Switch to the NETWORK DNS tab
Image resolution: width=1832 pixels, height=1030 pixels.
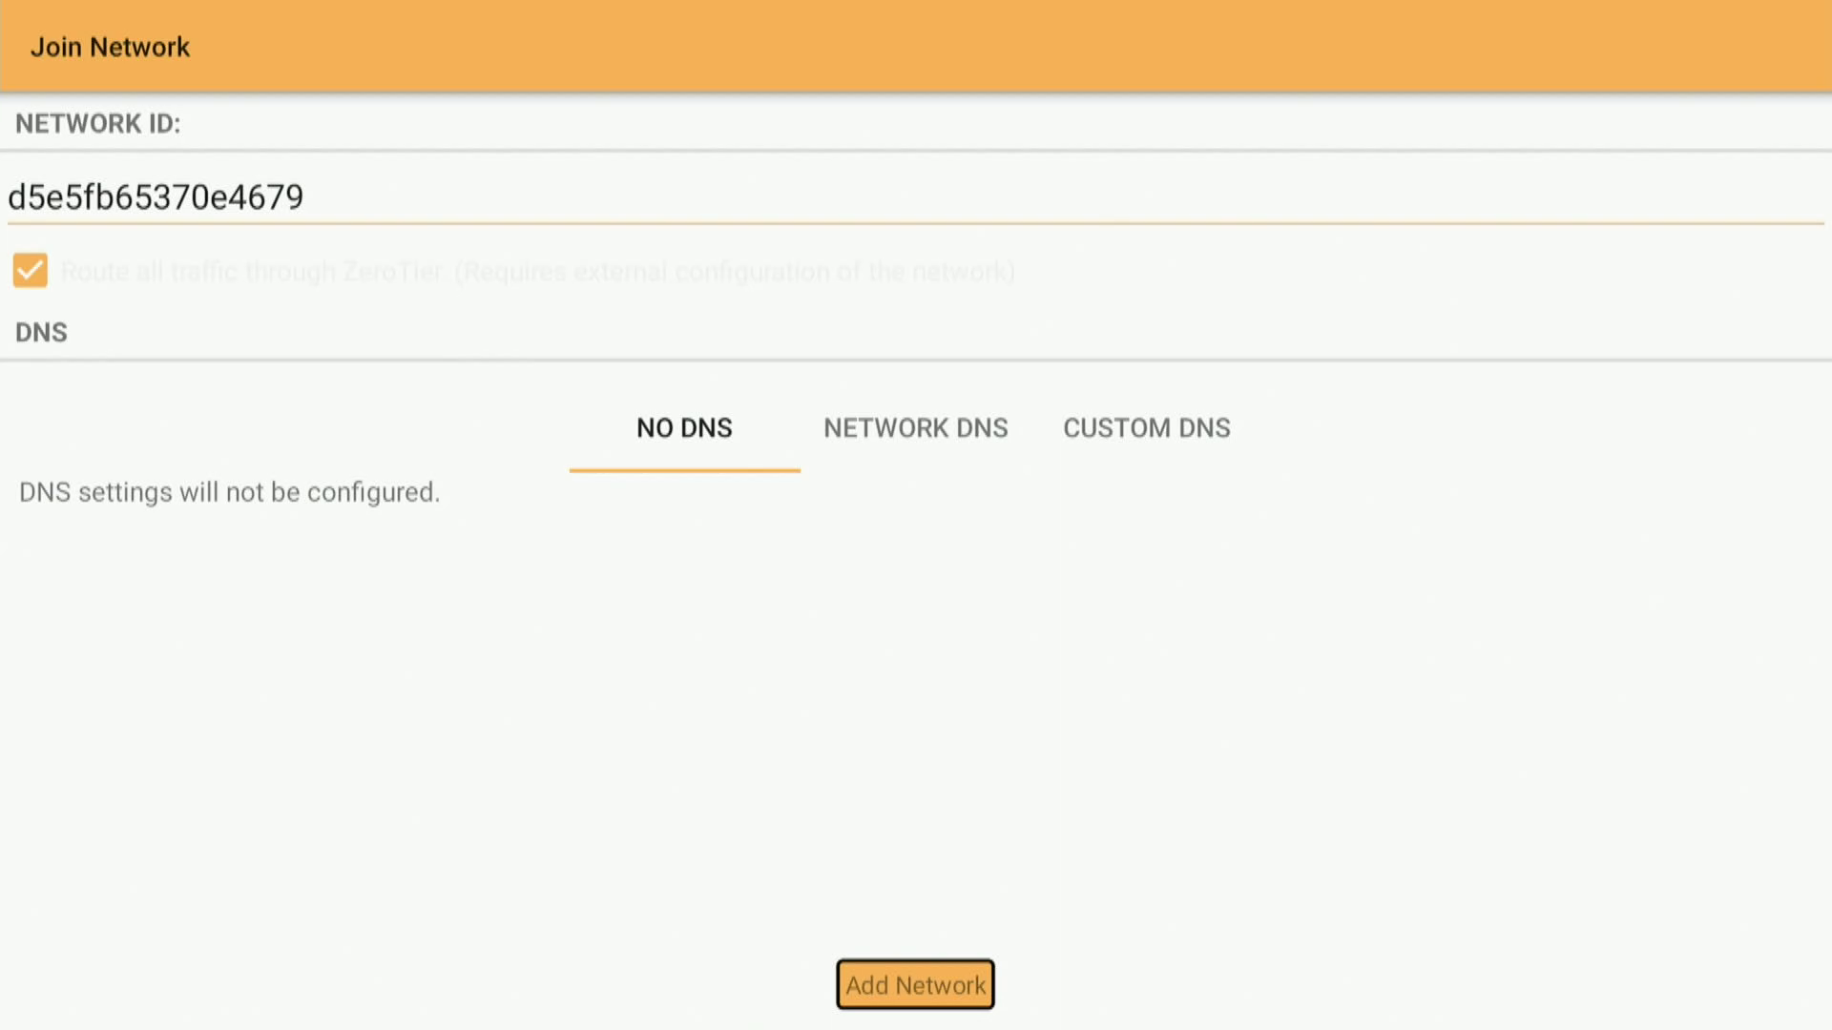pos(915,428)
